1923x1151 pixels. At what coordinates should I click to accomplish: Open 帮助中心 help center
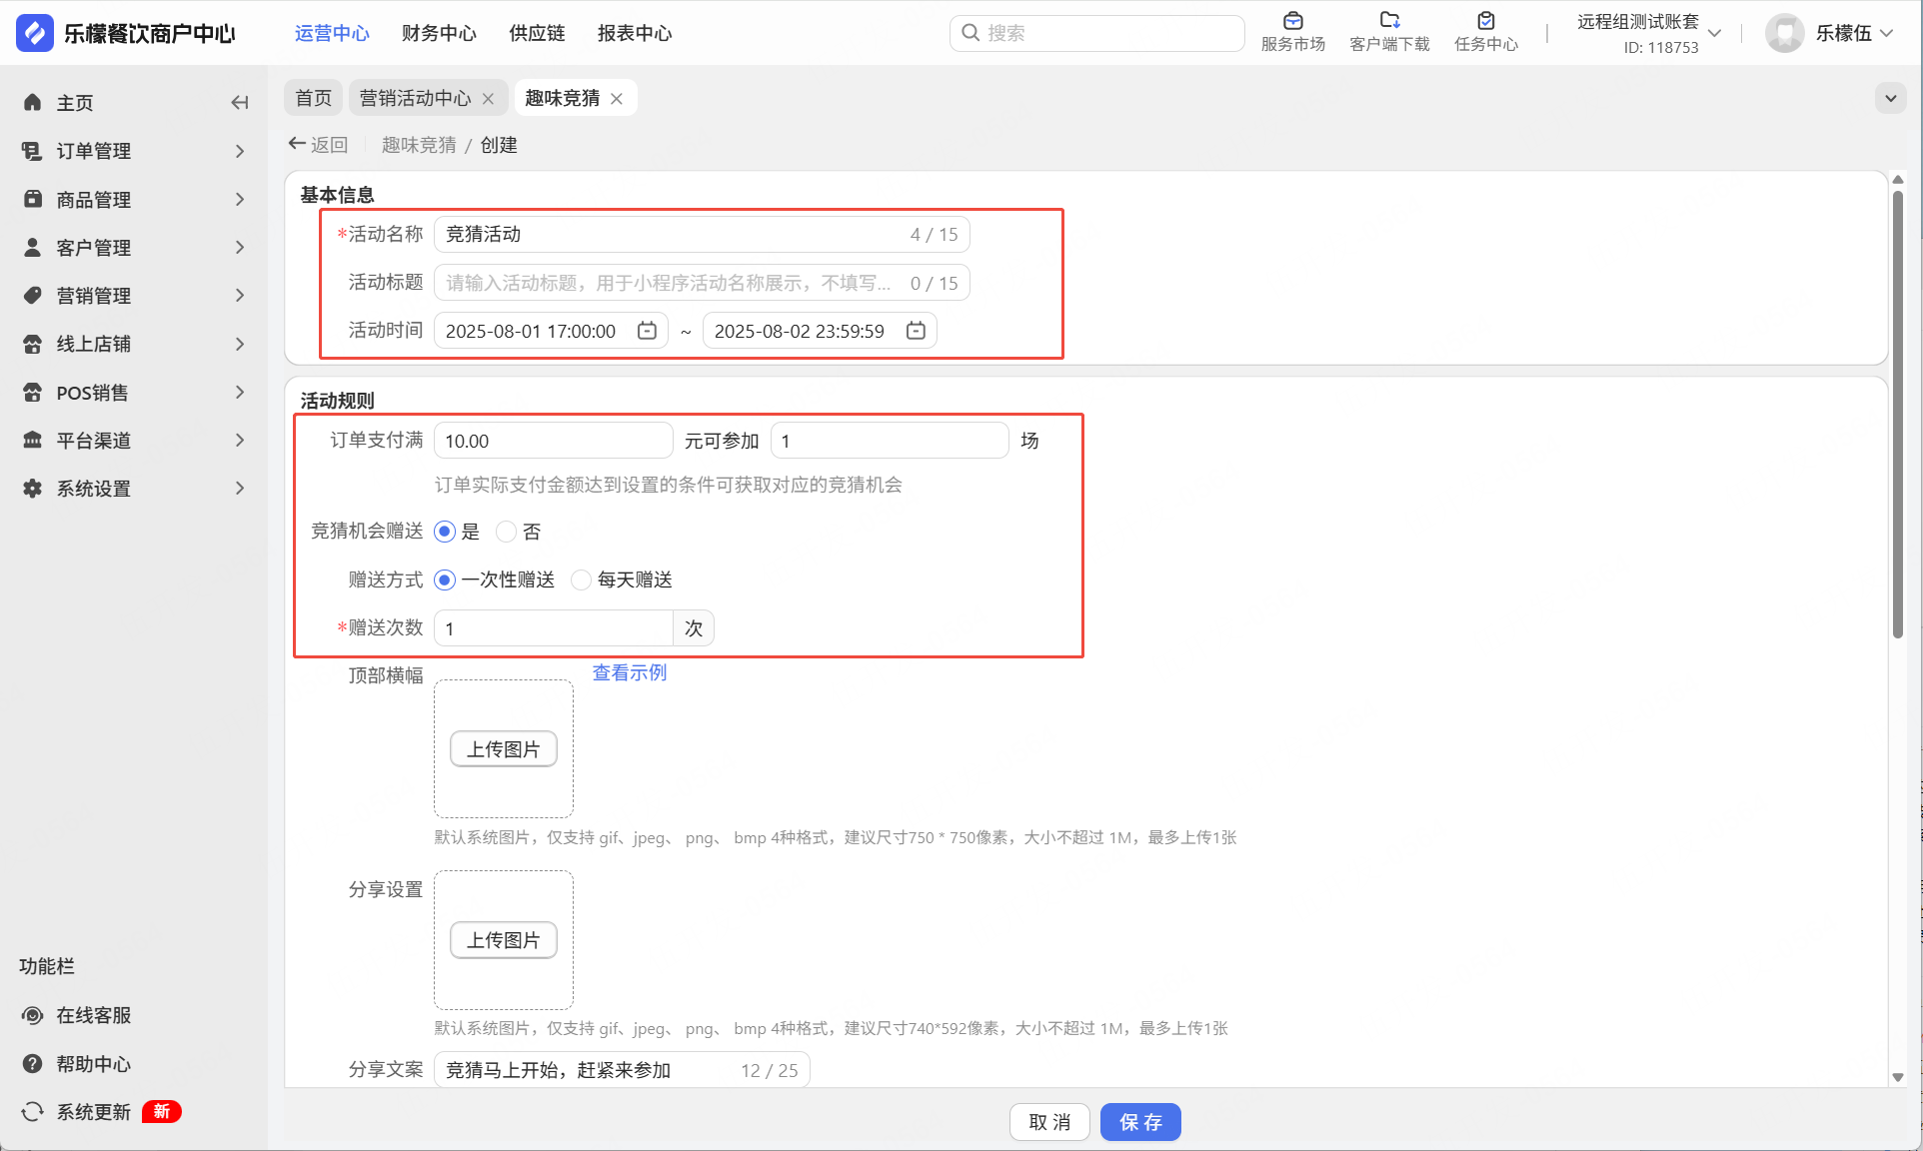click(93, 1064)
